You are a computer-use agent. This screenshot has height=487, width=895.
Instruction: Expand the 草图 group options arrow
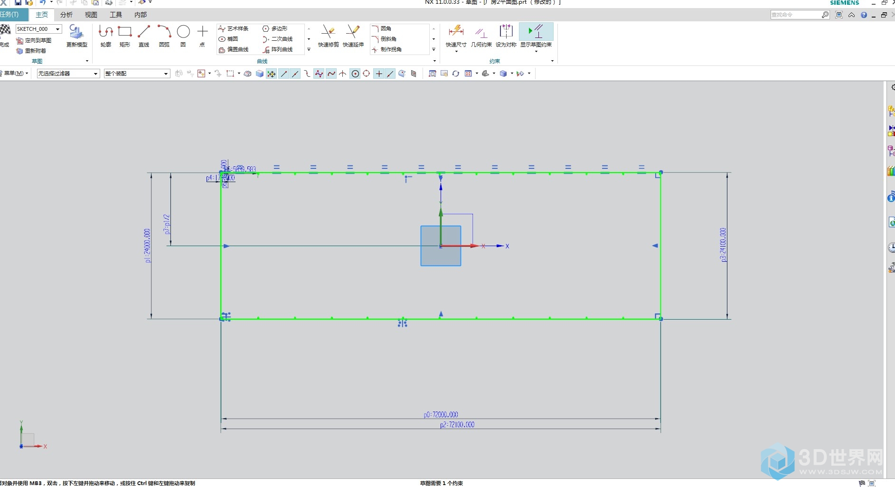[x=87, y=61]
